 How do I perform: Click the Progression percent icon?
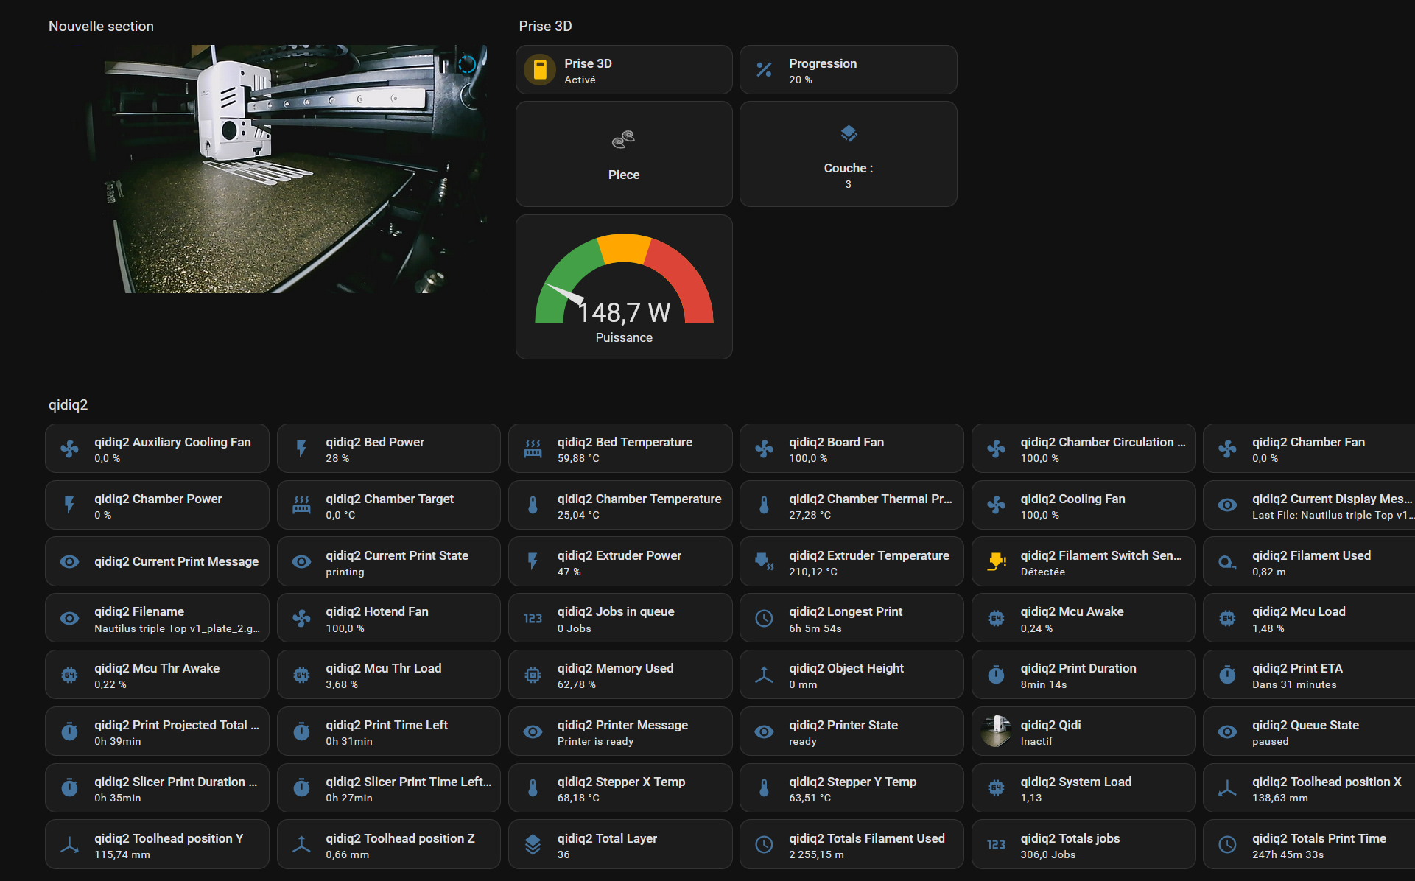coord(764,70)
